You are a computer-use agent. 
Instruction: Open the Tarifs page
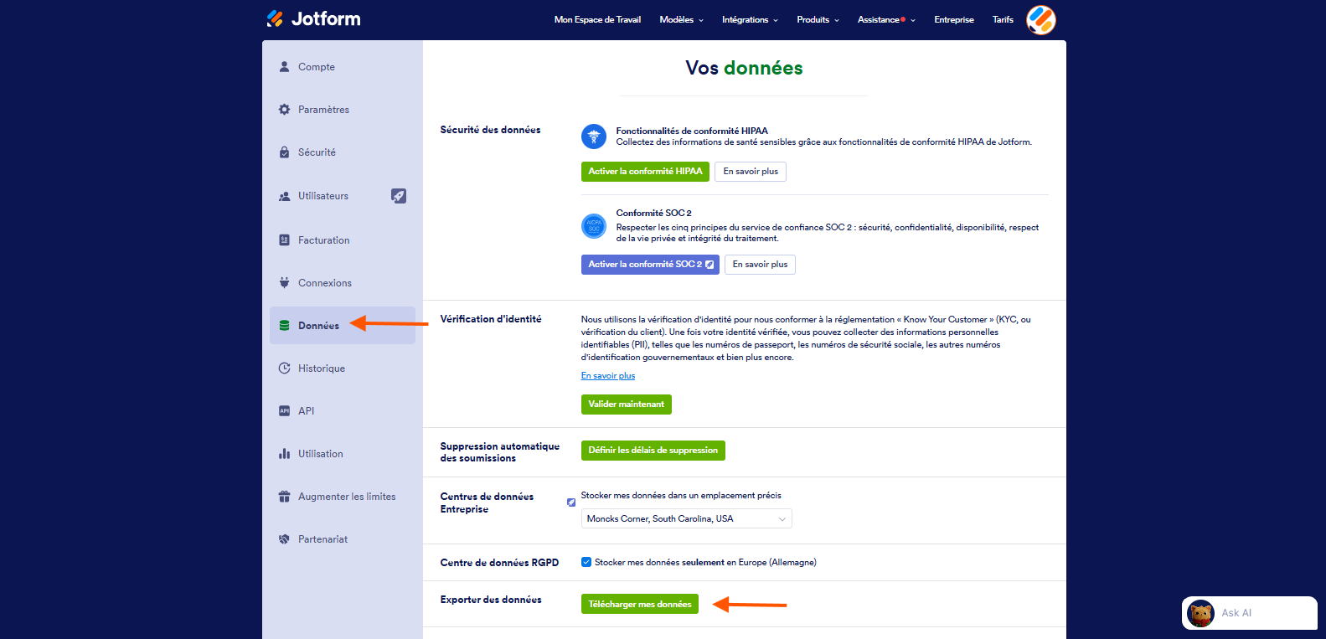point(1003,19)
